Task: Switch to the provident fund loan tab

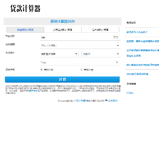Action: (63, 30)
